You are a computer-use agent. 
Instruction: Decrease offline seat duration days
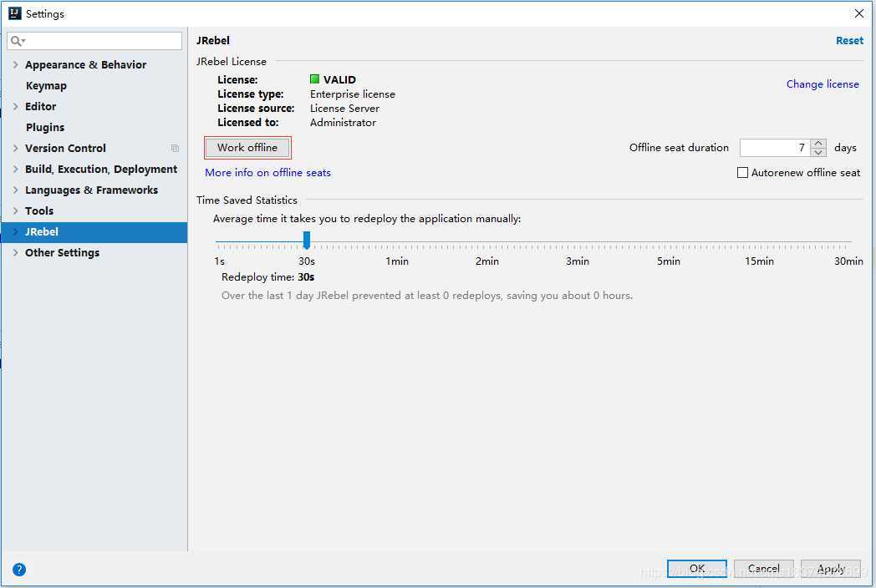coord(818,152)
